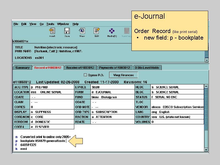Click the COUNTRY field U.S. (state not known)
The height and width of the screenshot is (165, 220).
point(177,117)
